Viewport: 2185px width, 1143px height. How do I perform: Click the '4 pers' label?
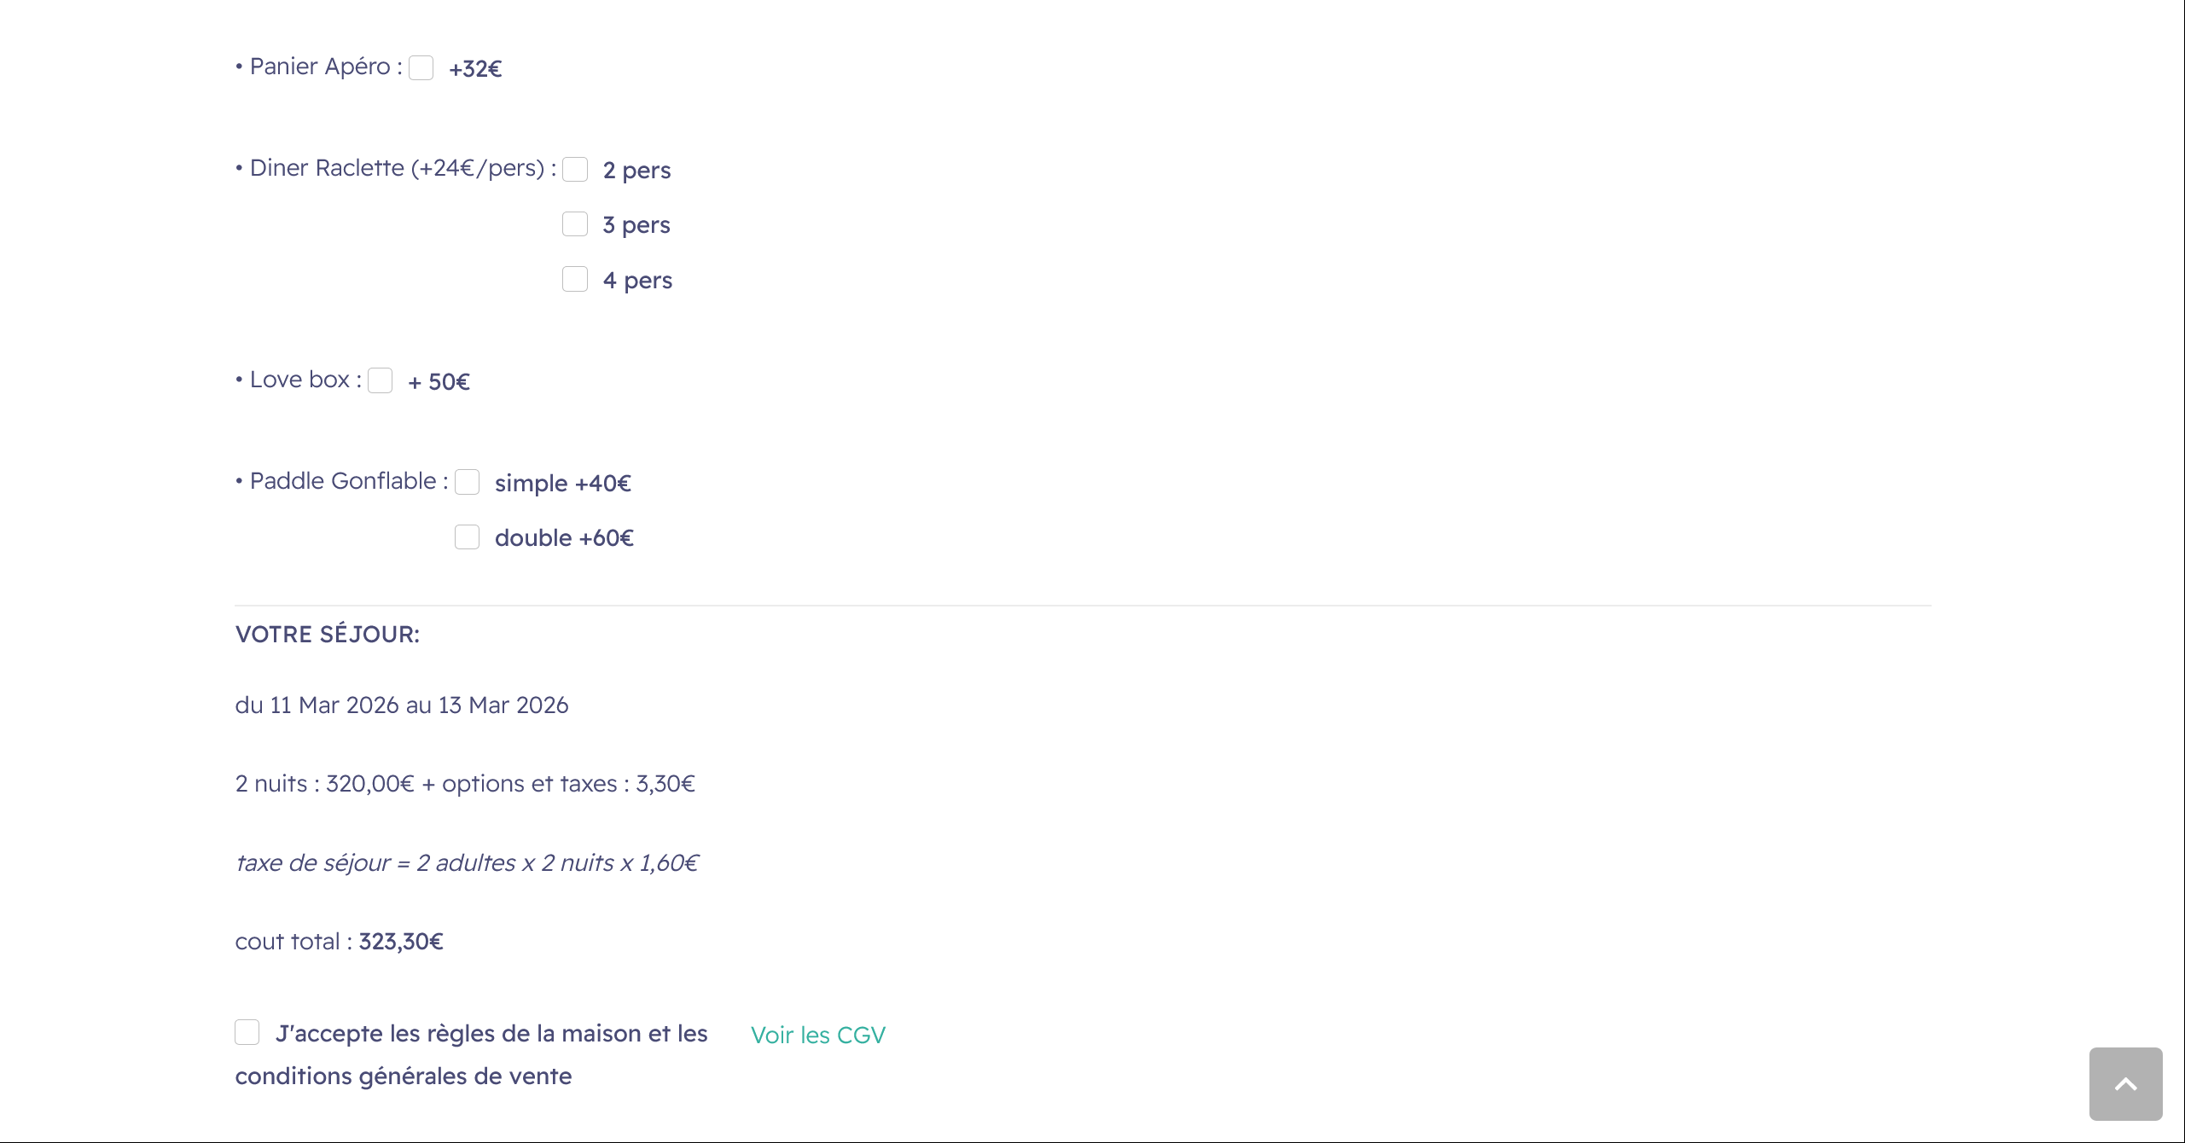(x=637, y=281)
